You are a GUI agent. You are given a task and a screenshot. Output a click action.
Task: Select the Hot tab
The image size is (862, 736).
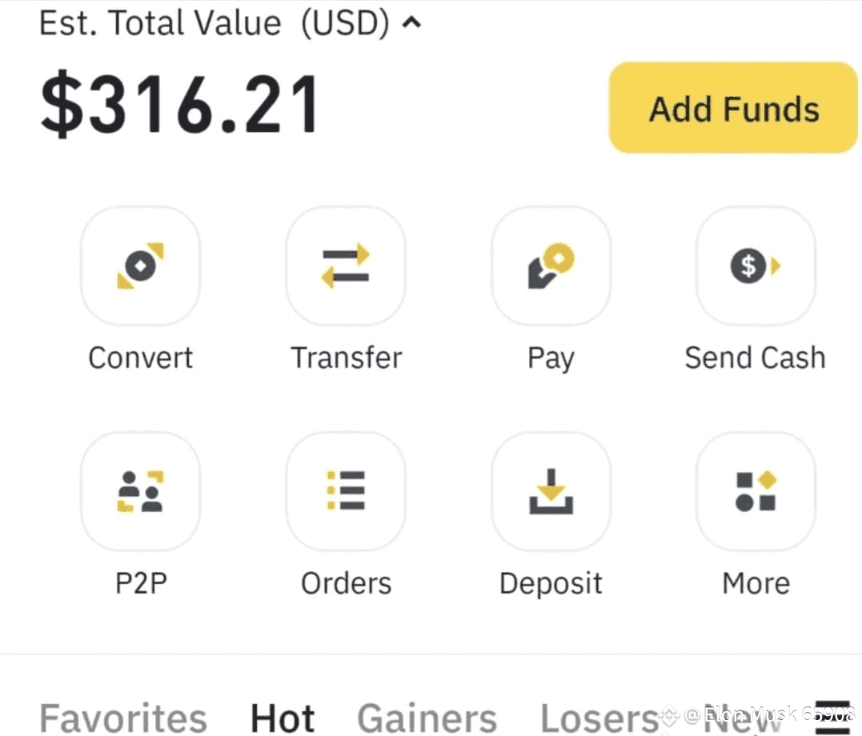point(283,718)
